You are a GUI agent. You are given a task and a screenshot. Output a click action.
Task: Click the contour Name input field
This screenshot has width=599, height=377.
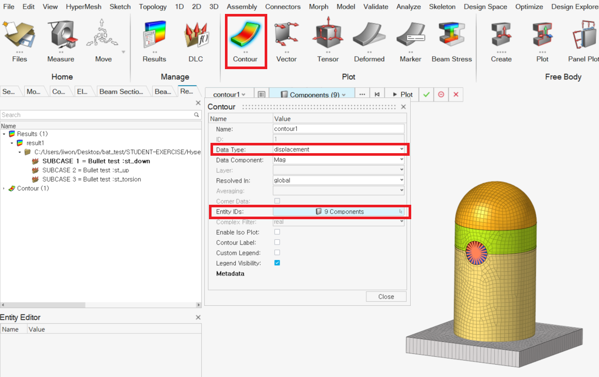338,129
